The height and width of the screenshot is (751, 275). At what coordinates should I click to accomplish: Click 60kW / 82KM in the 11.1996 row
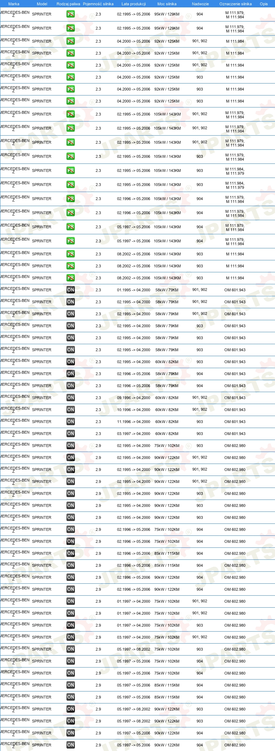167,422
